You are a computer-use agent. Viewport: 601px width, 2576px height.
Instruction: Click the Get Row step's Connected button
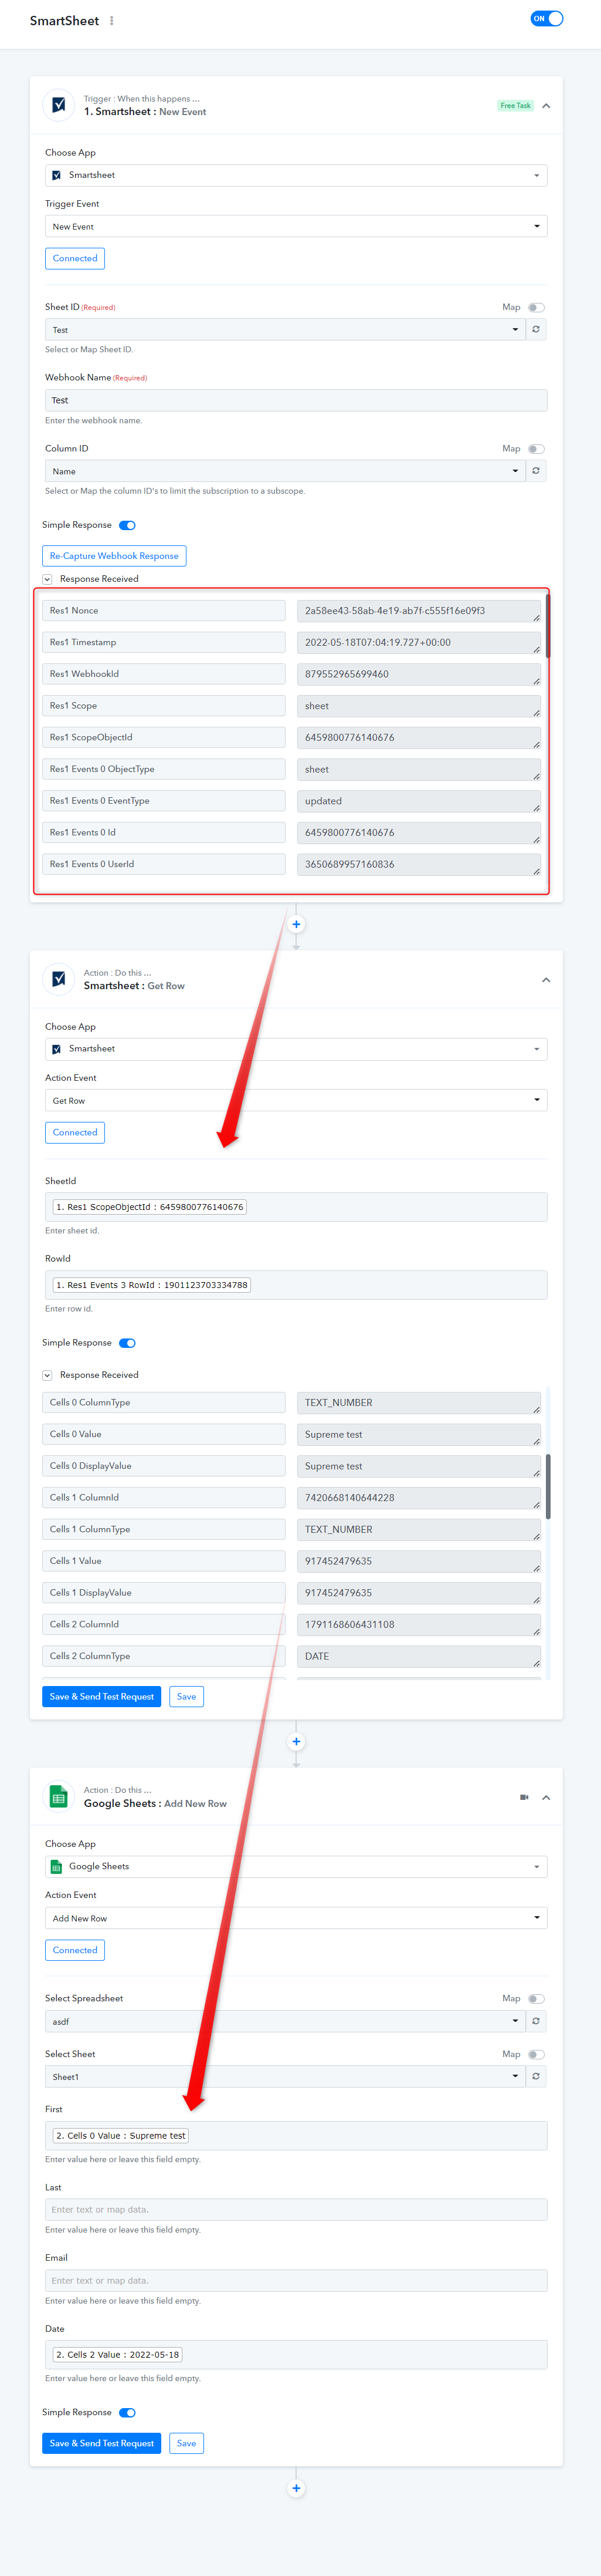75,1133
